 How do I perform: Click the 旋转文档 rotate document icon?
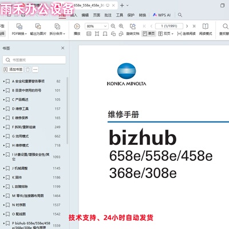pyautogui.click(x=133, y=26)
